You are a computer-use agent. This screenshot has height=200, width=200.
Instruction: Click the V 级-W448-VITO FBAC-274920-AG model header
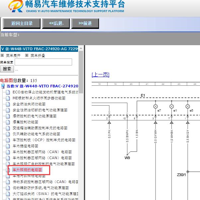point(39,49)
